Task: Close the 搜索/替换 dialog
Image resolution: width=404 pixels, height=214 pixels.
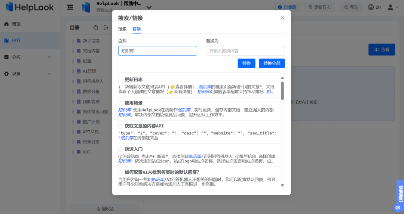Action: pos(283,18)
